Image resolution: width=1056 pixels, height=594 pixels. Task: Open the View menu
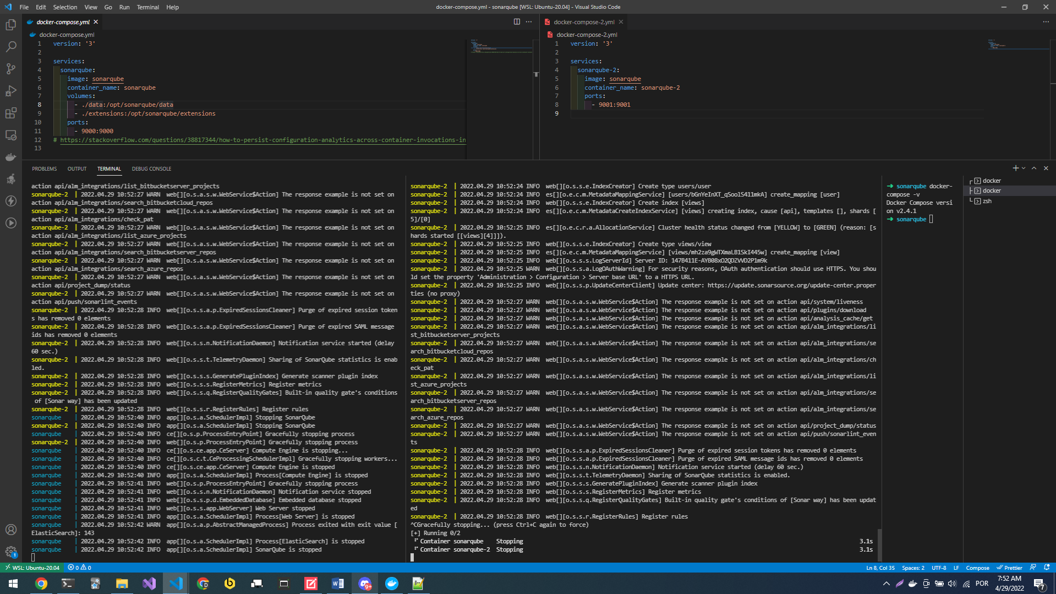[91, 7]
